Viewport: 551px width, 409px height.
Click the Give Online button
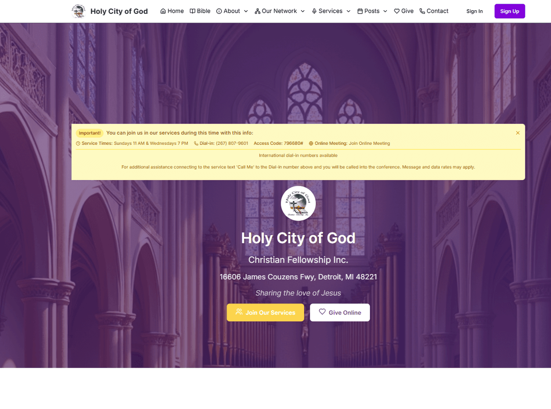[x=340, y=312]
